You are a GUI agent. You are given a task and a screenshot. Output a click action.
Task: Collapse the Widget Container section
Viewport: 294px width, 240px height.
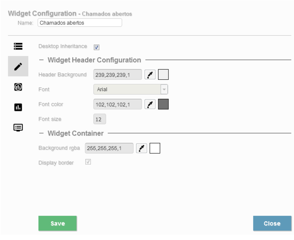coord(42,133)
